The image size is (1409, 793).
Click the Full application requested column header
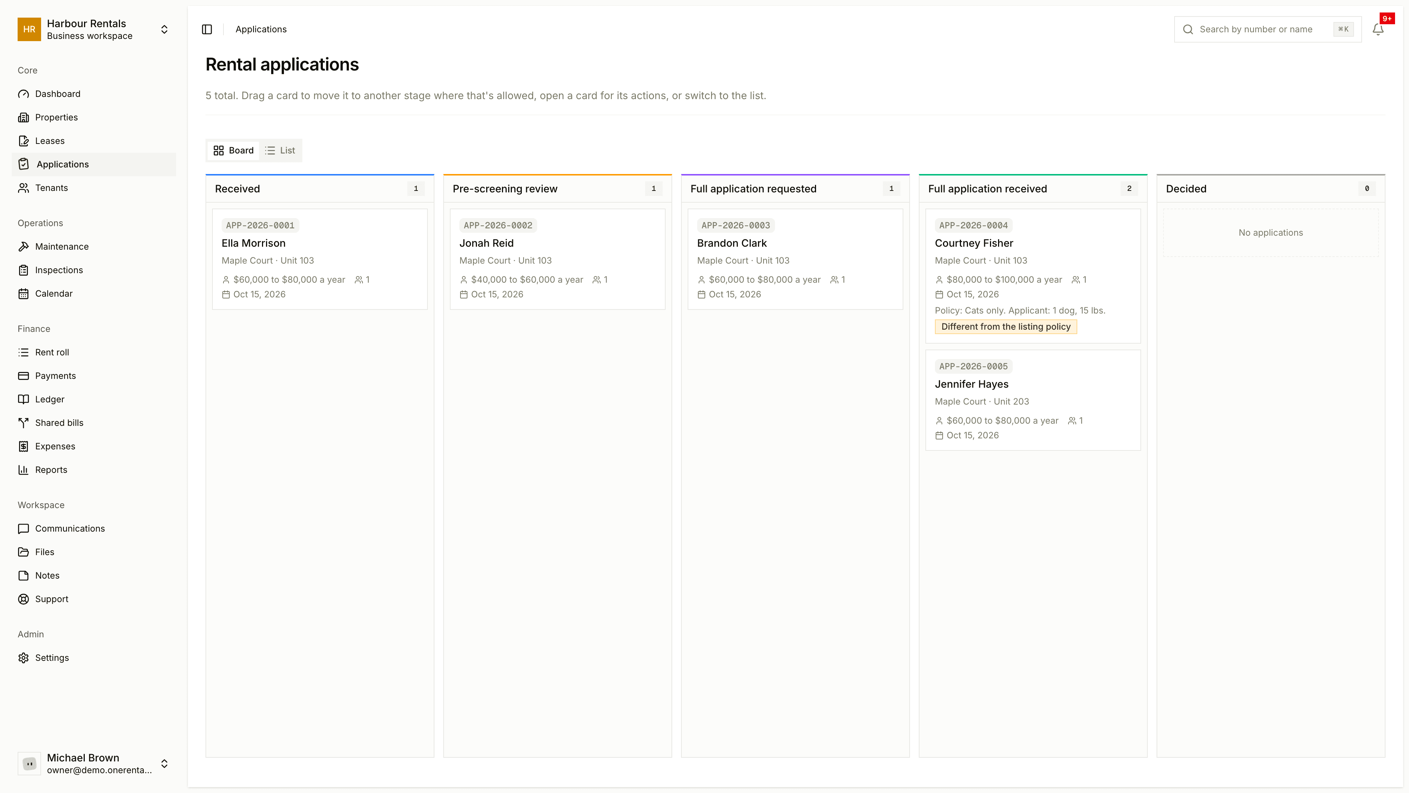pos(795,189)
